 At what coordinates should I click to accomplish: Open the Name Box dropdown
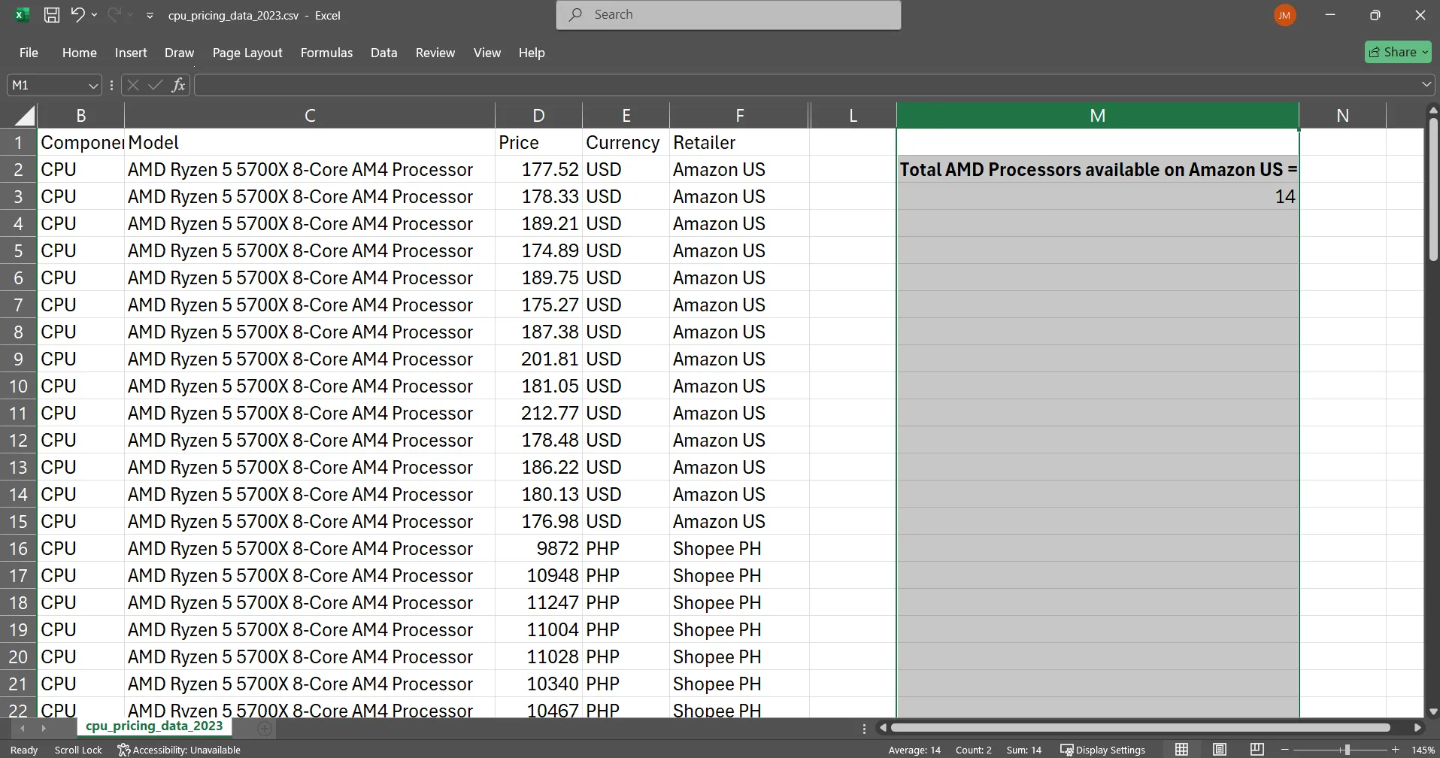[92, 84]
